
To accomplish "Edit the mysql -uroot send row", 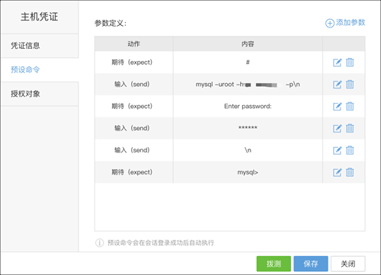I will click(337, 85).
